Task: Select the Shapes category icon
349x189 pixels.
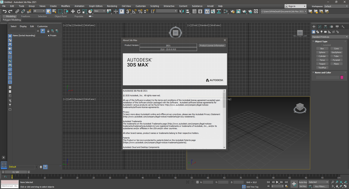Action: click(x=318, y=32)
